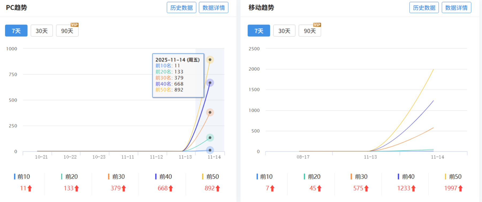Switch PC trend to 90天 range
This screenshot has height=202, width=482.
[x=67, y=31]
